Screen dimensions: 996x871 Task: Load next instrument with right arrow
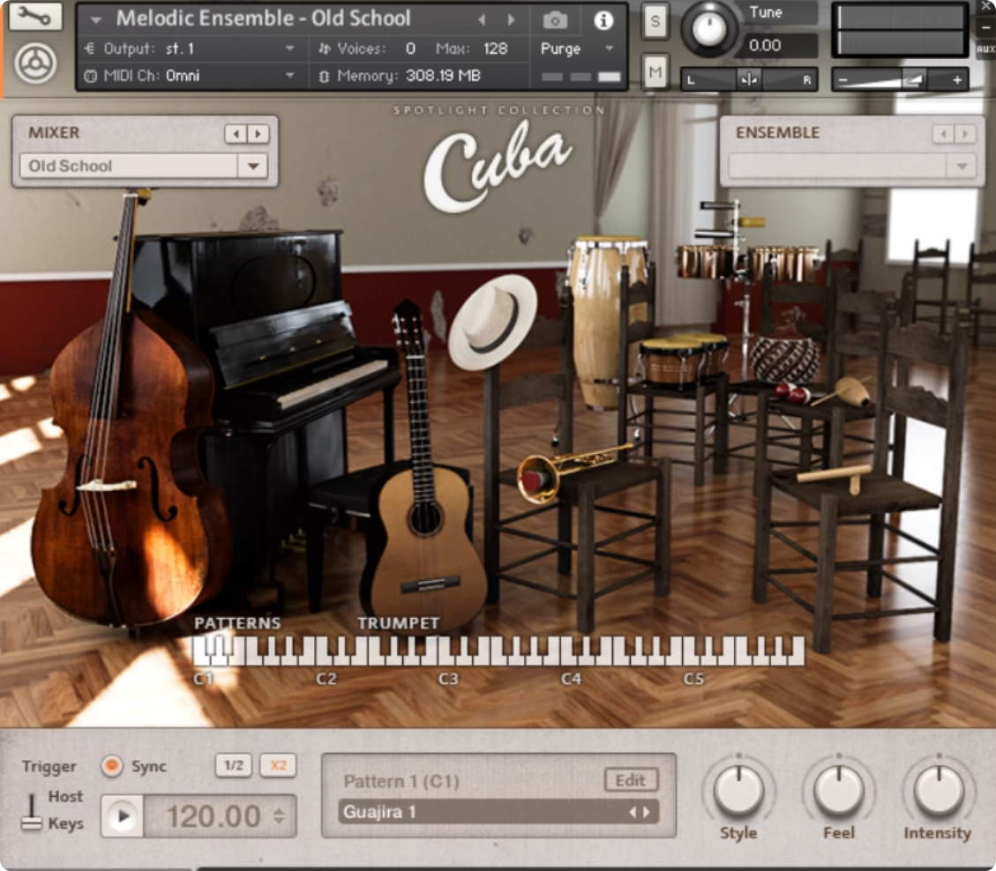(512, 19)
